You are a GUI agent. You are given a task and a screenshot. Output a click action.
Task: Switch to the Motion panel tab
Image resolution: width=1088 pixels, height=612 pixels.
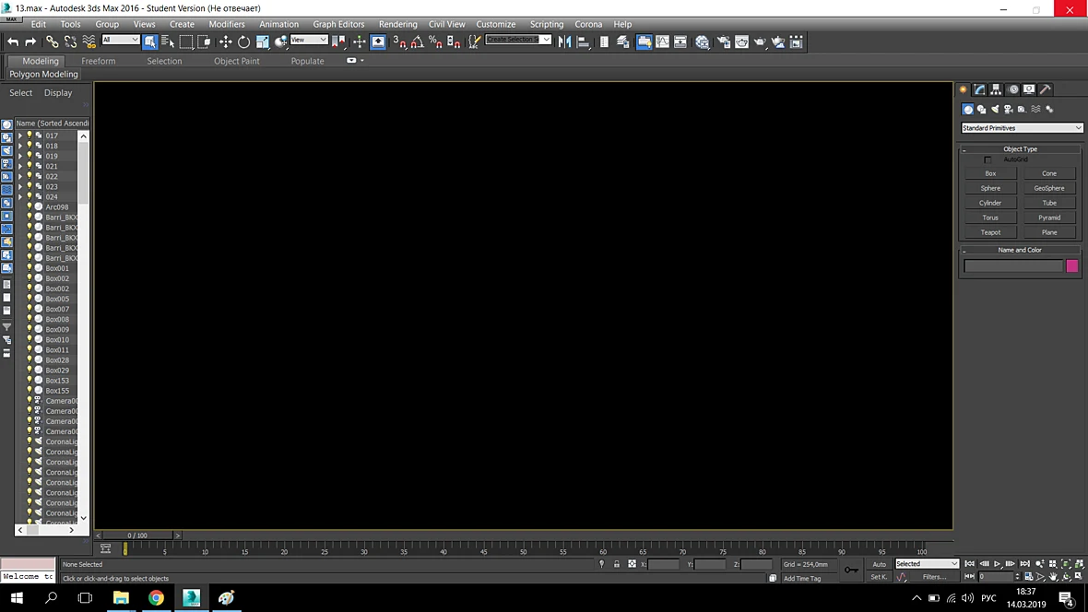[1013, 89]
